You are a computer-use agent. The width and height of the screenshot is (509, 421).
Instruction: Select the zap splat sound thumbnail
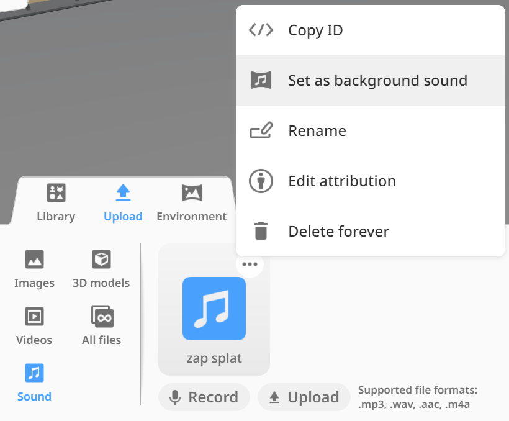tap(214, 309)
